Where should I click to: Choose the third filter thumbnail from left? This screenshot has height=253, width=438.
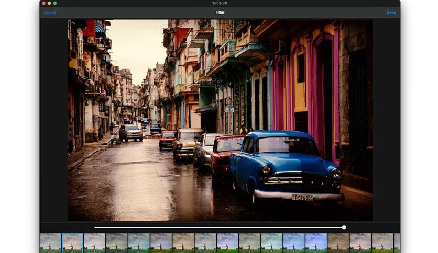pos(95,243)
